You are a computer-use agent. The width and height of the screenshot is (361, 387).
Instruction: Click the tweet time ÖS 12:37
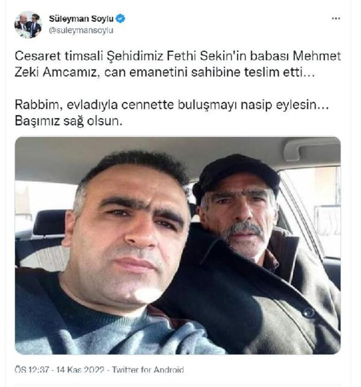coord(32,370)
